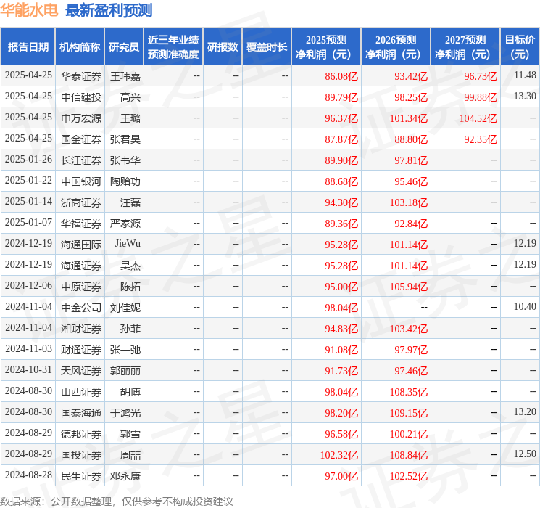Select the 华福证券 institution cell
Image resolution: width=540 pixels, height=508 pixels.
coord(81,224)
